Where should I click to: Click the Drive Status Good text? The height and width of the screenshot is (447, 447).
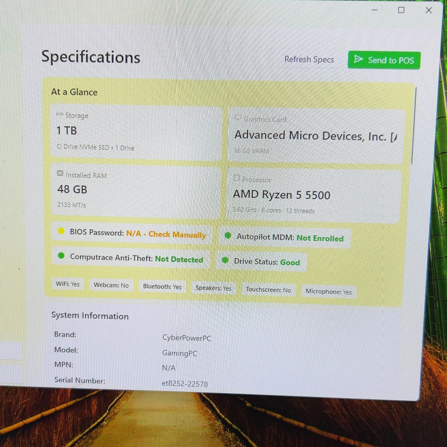[290, 262]
